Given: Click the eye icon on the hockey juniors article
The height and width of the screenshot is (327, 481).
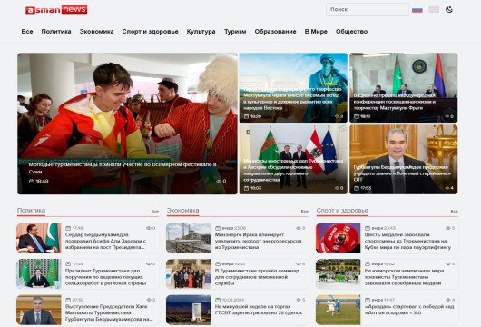Looking at the screenshot, I should point(447,264).
